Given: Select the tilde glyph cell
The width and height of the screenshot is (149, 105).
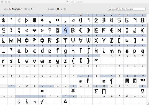Looking at the screenshot, I should pos(96,61).
